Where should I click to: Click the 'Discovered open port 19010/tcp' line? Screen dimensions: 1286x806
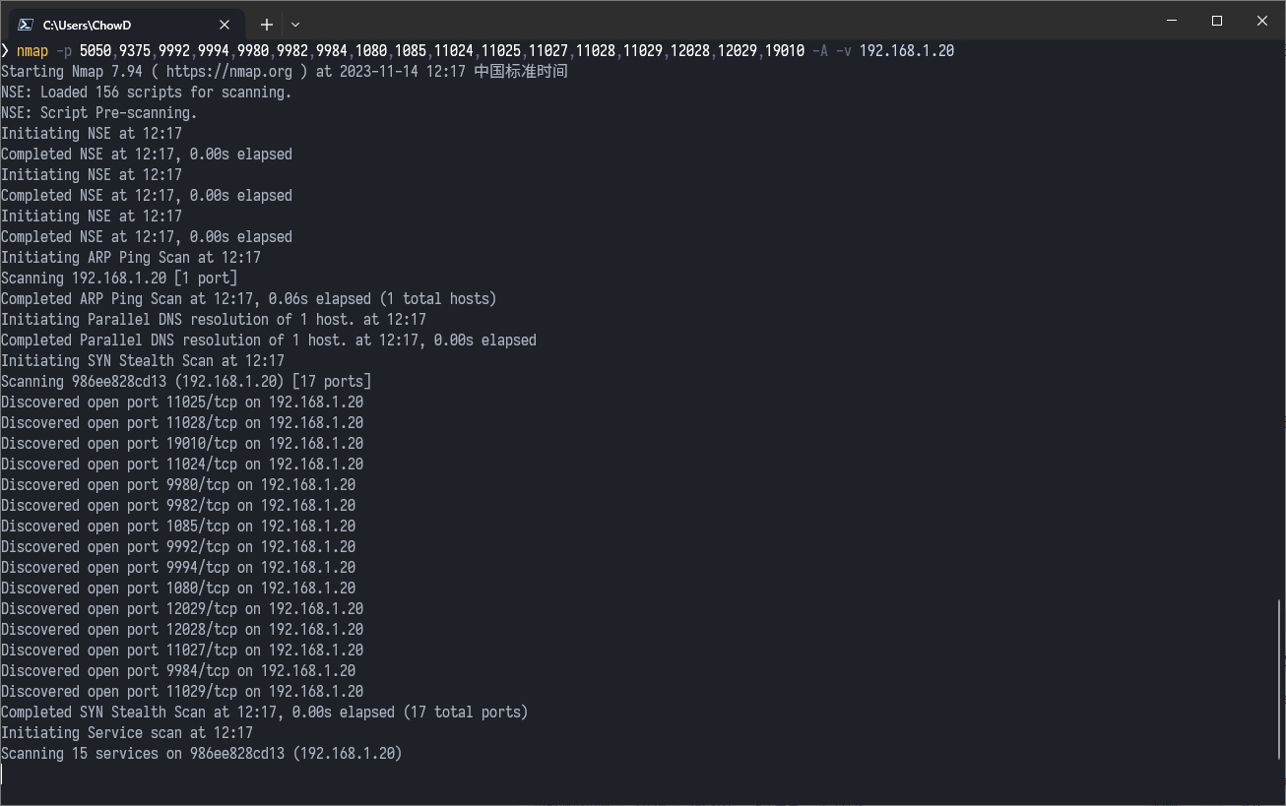click(182, 443)
